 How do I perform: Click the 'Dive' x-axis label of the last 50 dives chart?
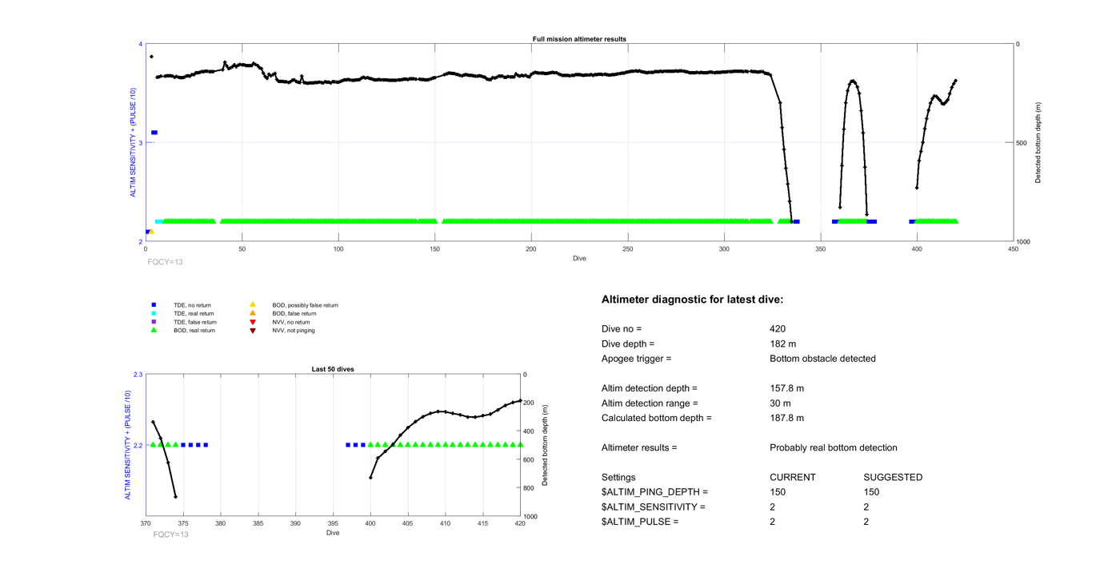(x=333, y=533)
